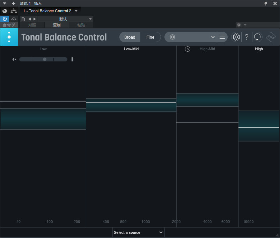Click the empty field beside the gear dropdown
Image resolution: width=280 pixels, height=238 pixels.
(x=264, y=25)
